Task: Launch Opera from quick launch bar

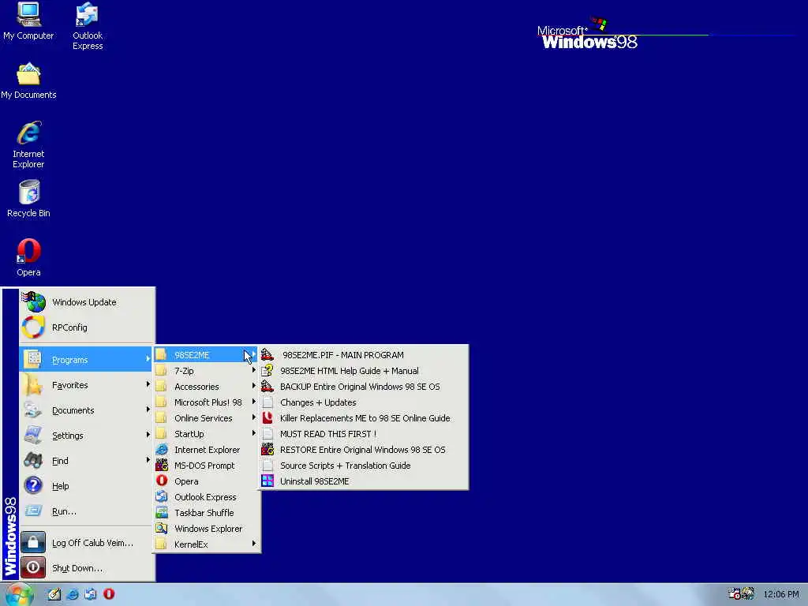Action: [x=109, y=594]
